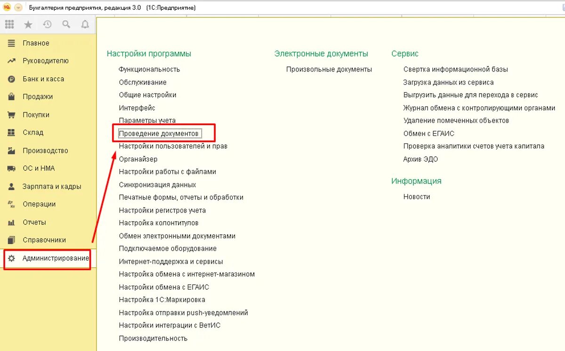Click the Производство factory icon

[x=12, y=151]
